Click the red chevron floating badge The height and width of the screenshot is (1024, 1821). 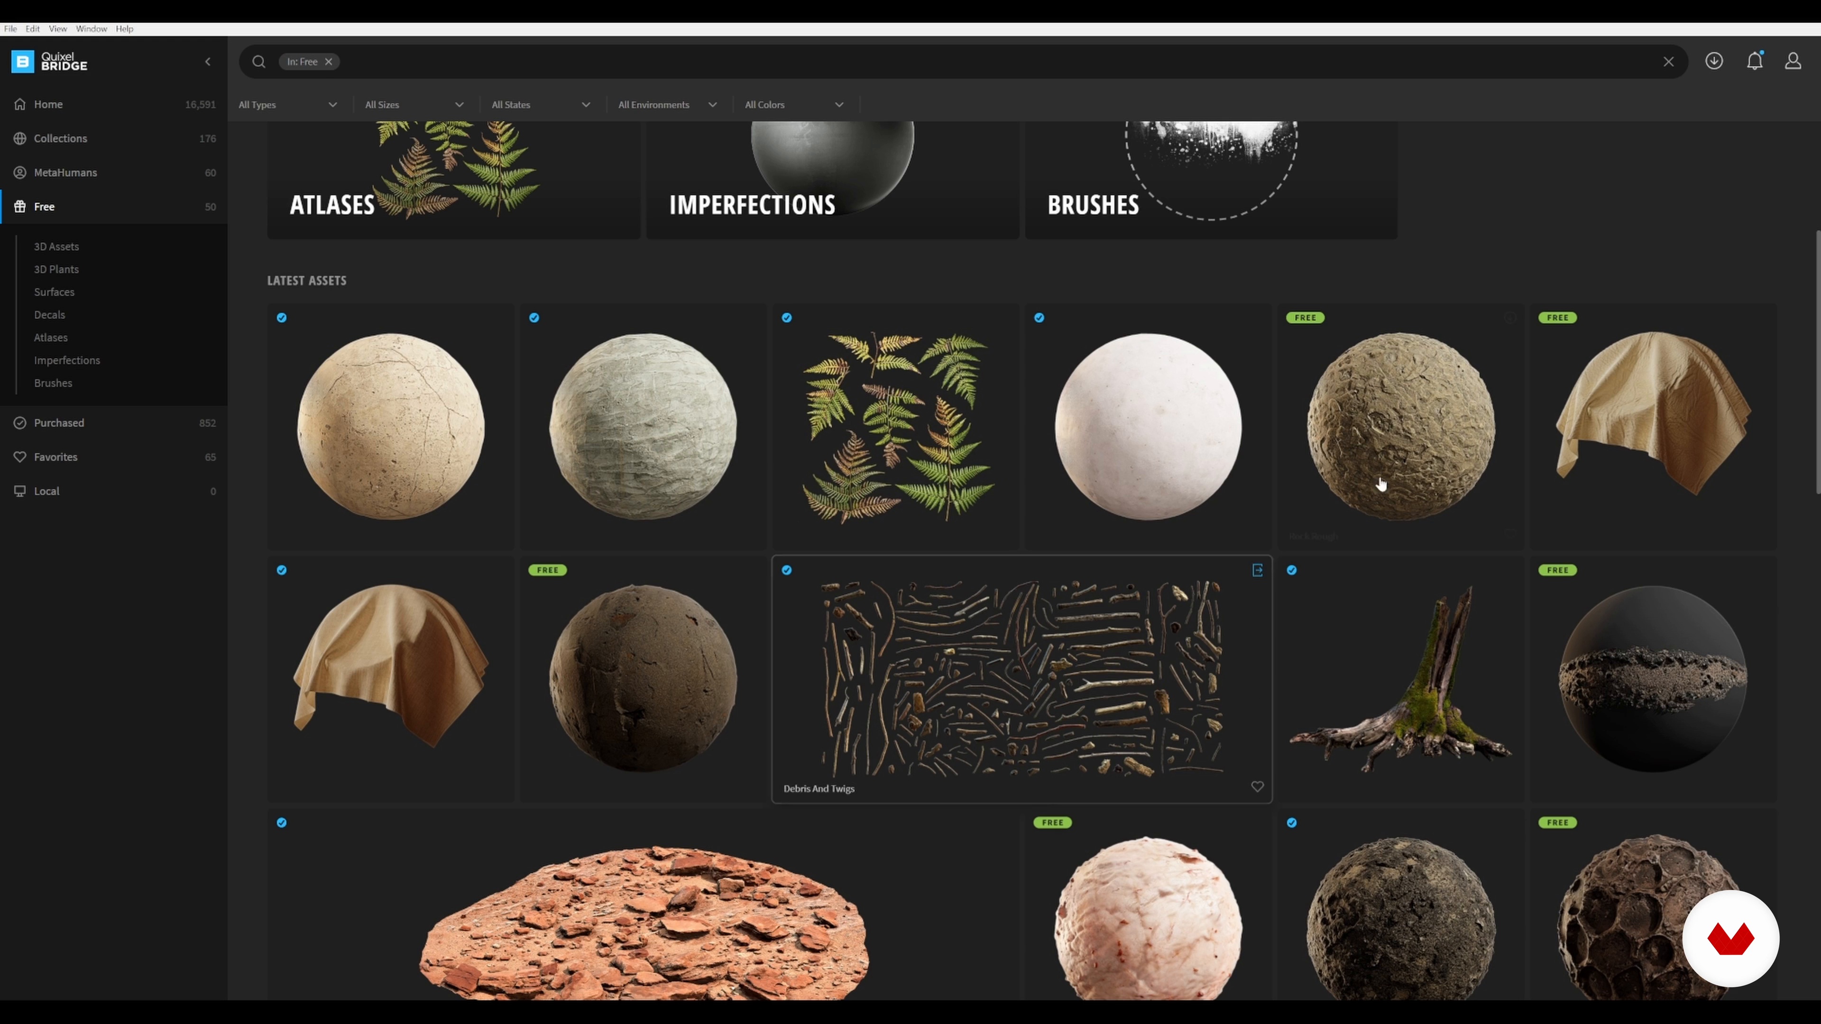[x=1730, y=939]
